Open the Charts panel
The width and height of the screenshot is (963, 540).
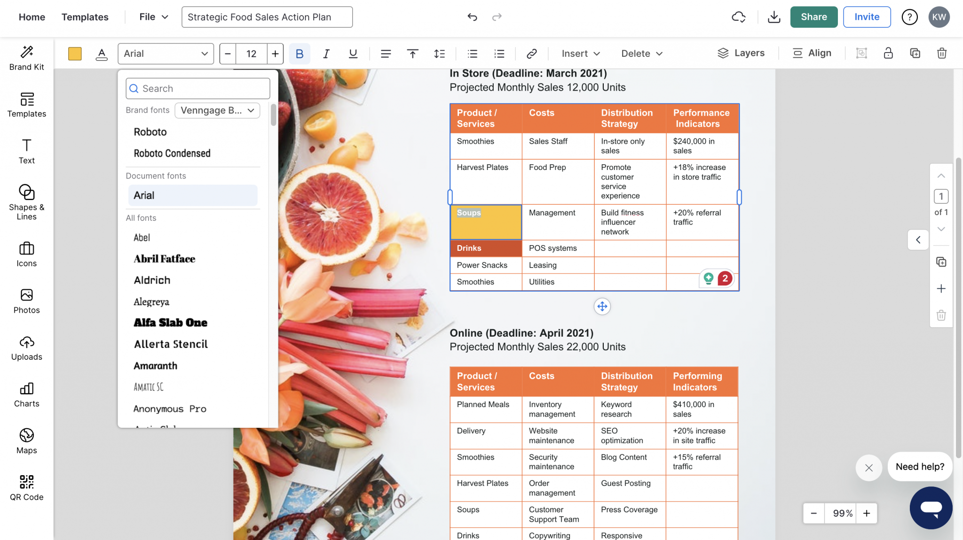26,394
